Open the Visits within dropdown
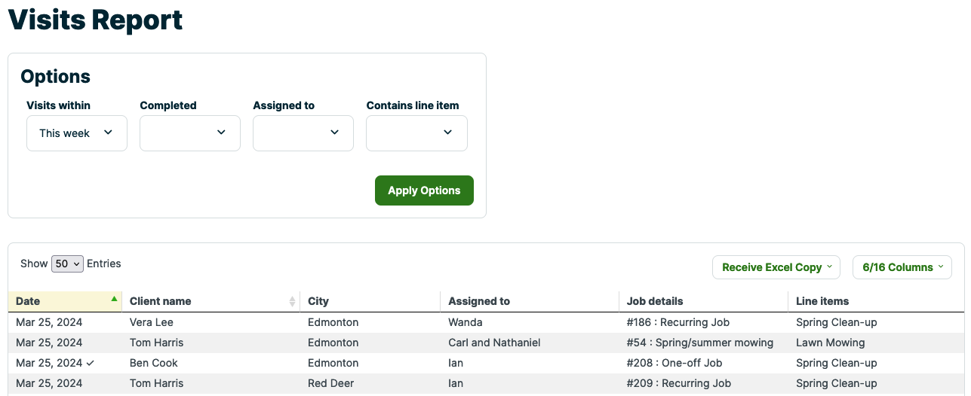Screen dimensions: 971x396 (x=77, y=133)
